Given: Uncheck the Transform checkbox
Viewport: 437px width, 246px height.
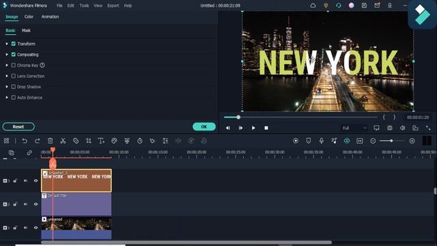Looking at the screenshot, I should (x=14, y=44).
